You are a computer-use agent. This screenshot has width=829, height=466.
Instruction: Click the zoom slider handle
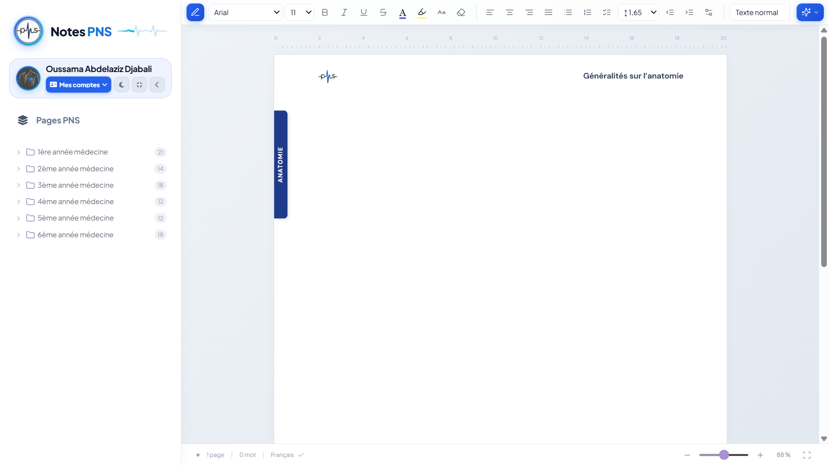click(724, 455)
